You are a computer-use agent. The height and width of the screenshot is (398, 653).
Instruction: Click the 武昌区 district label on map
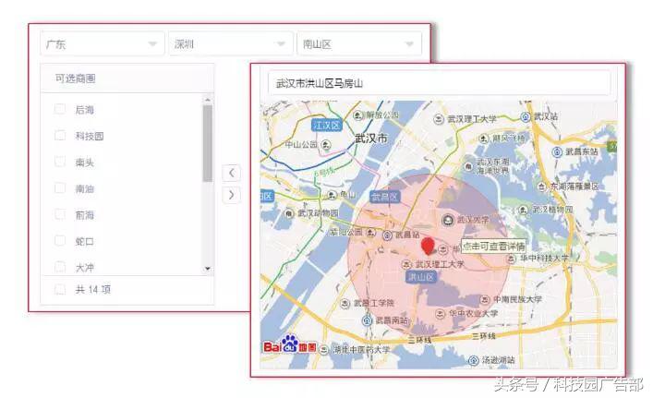385,197
